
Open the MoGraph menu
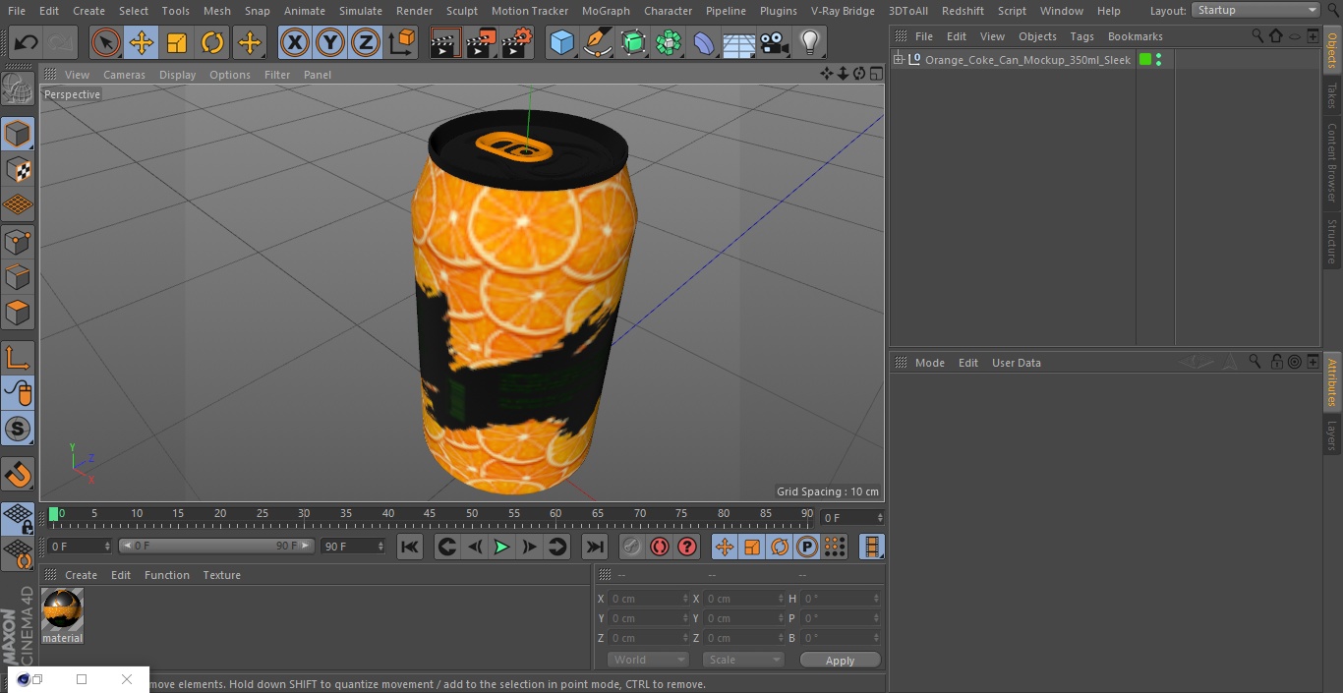click(606, 11)
